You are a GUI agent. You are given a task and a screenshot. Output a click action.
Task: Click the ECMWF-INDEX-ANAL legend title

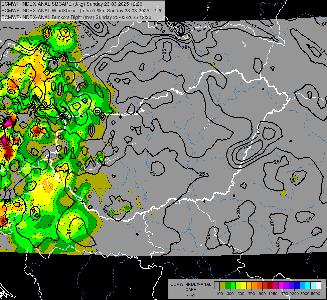click(191, 284)
